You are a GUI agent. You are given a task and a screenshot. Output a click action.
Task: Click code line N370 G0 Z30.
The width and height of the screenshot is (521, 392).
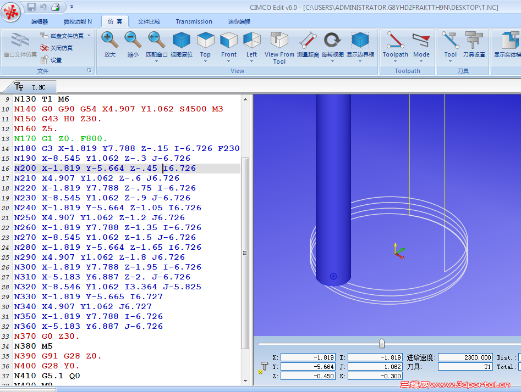(47, 337)
